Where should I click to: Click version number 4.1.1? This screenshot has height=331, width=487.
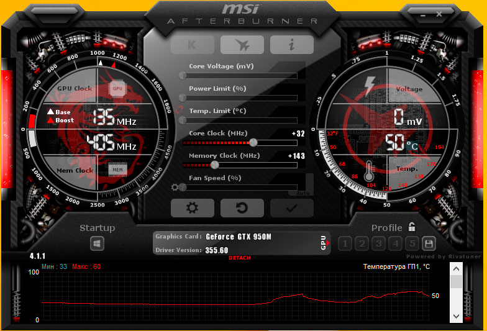tap(37, 256)
